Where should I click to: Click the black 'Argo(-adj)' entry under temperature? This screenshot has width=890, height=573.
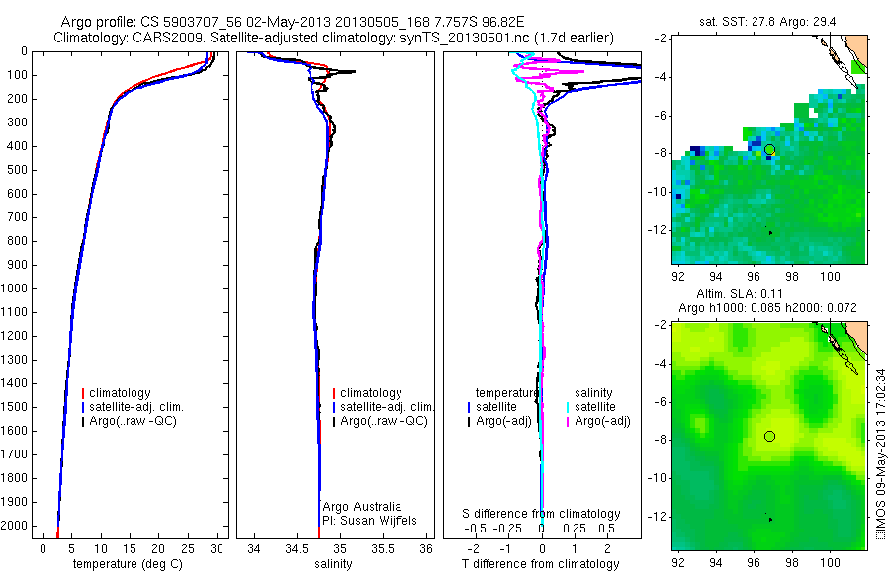pos(503,421)
